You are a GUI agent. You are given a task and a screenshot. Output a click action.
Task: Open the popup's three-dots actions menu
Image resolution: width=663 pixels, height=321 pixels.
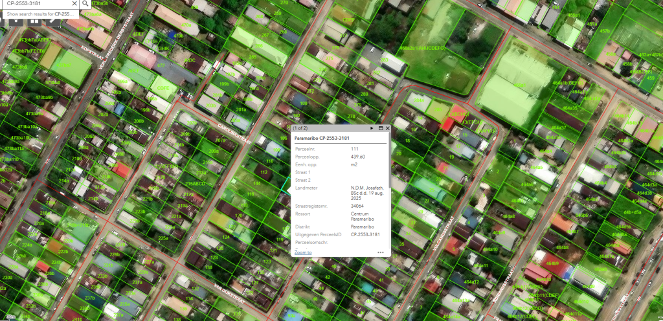[x=381, y=252]
